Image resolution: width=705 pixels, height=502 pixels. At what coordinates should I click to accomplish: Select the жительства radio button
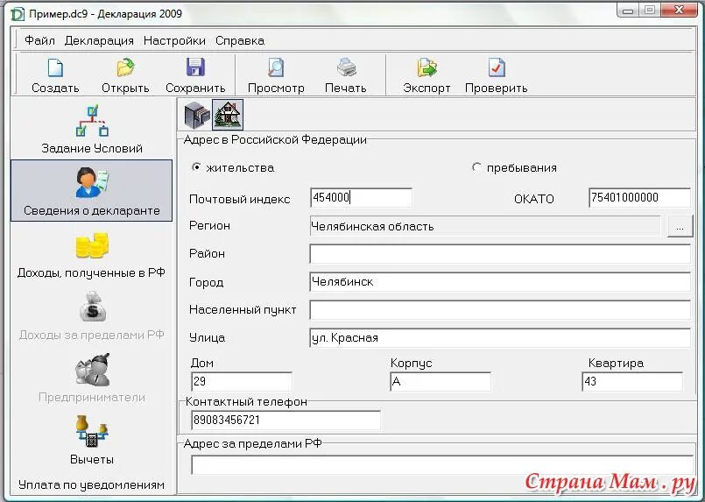[196, 167]
